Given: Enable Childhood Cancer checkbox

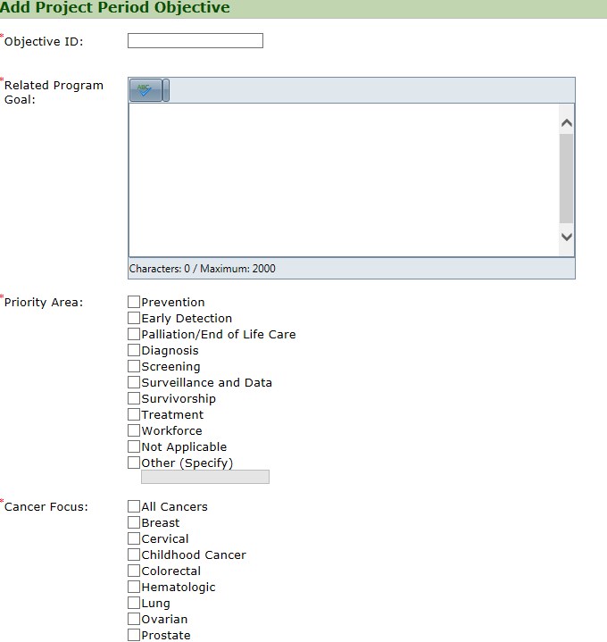Looking at the screenshot, I should 134,554.
